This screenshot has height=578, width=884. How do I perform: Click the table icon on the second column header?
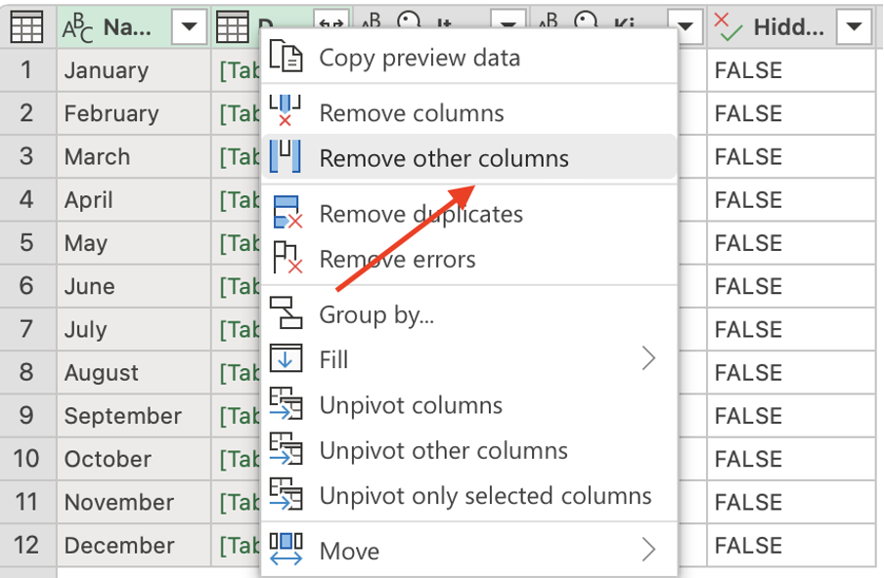(x=233, y=25)
